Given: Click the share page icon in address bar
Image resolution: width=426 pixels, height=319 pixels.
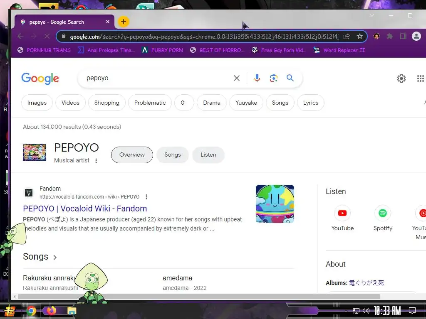Looking at the screenshot, I should pos(347,37).
